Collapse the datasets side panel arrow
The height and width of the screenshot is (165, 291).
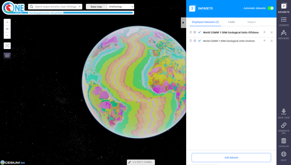click(x=183, y=23)
